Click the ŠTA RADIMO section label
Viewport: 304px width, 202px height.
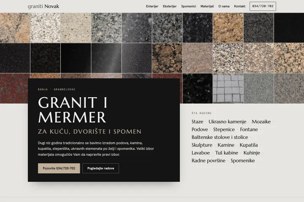(201, 113)
